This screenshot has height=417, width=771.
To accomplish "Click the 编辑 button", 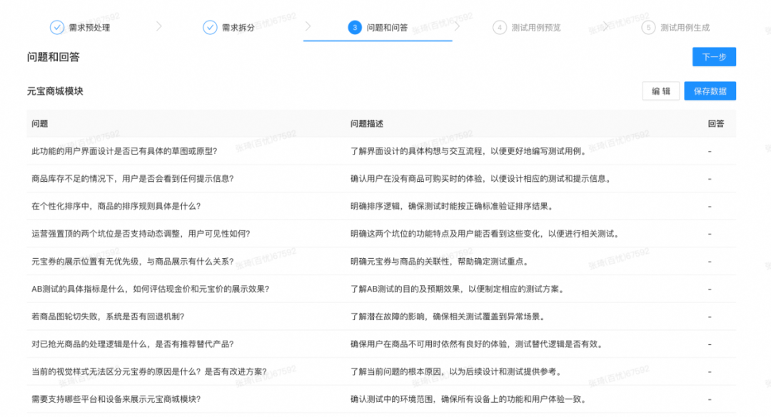I will coord(661,91).
